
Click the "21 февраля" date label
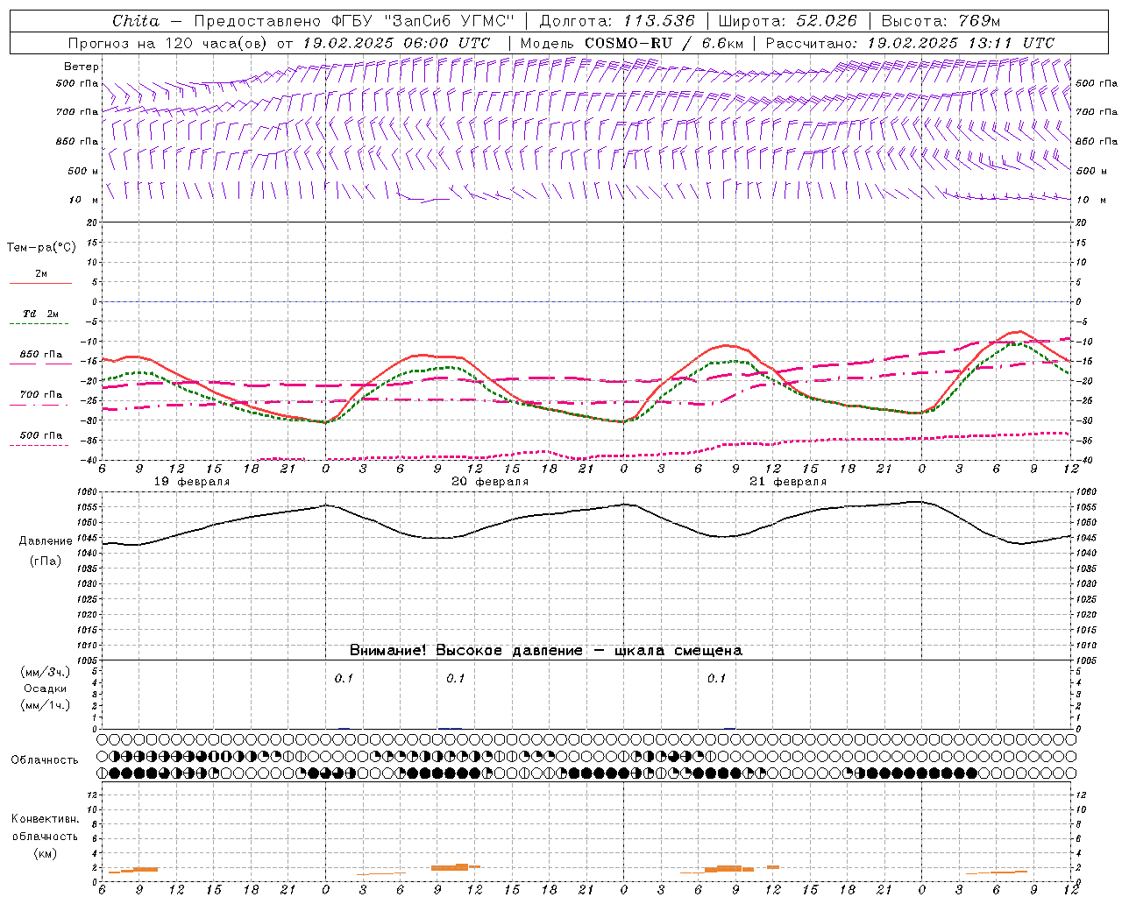(x=788, y=482)
